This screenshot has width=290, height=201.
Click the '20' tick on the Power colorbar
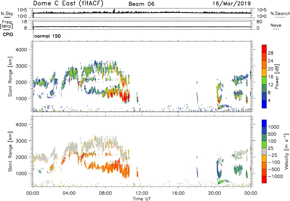[270, 69]
